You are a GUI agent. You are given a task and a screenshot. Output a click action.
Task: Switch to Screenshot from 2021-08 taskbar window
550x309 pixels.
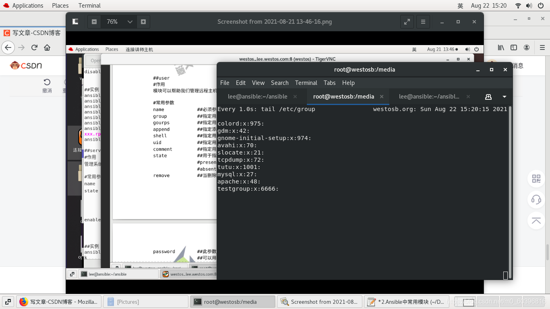click(320, 301)
